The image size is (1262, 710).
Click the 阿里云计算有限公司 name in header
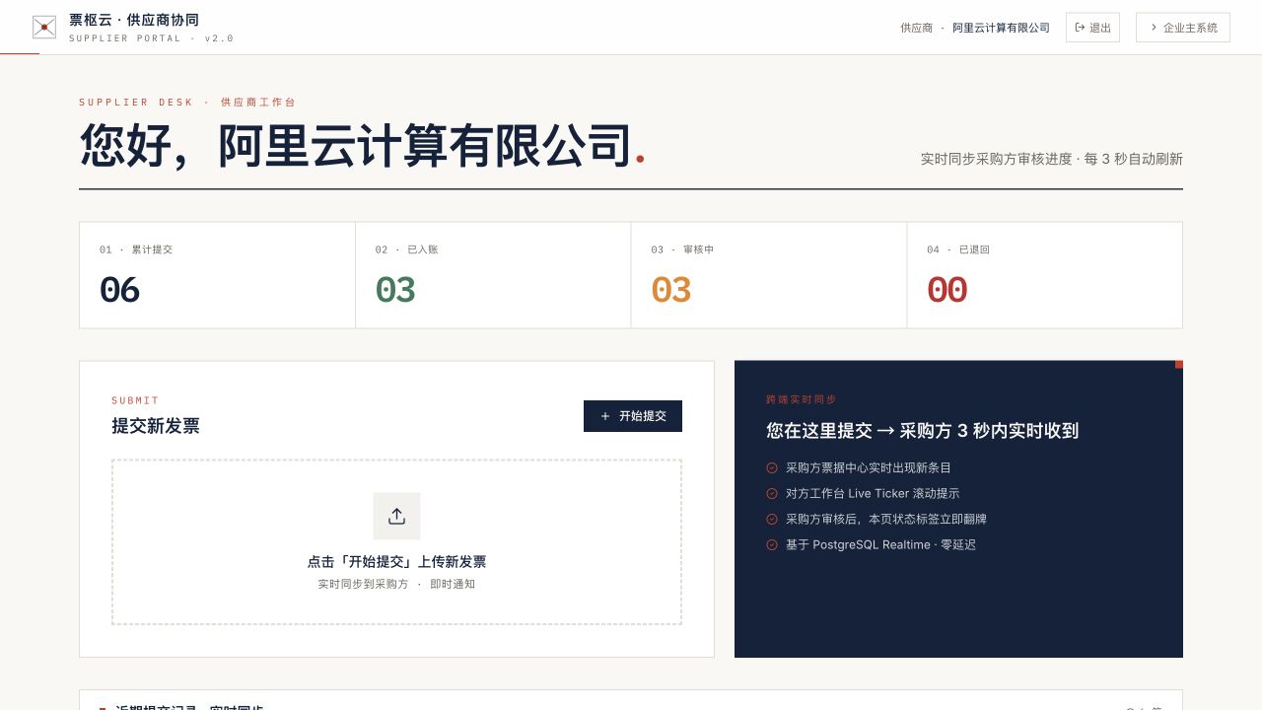coord(1001,28)
